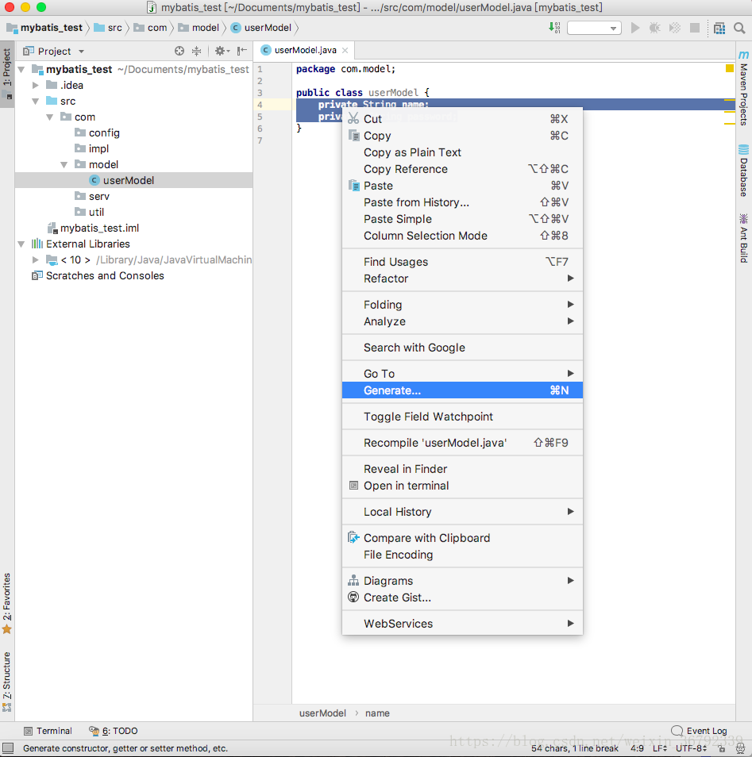Collapse the src folder
The image size is (752, 757).
[35, 102]
